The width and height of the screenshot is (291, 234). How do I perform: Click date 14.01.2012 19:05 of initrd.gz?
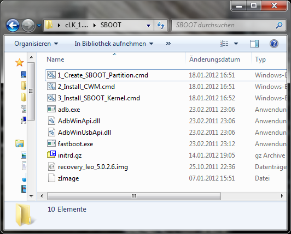pyautogui.click(x=212, y=155)
